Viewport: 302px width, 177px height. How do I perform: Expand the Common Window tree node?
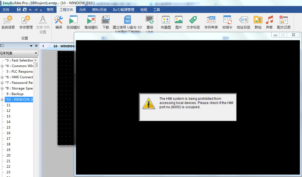coord(2,66)
